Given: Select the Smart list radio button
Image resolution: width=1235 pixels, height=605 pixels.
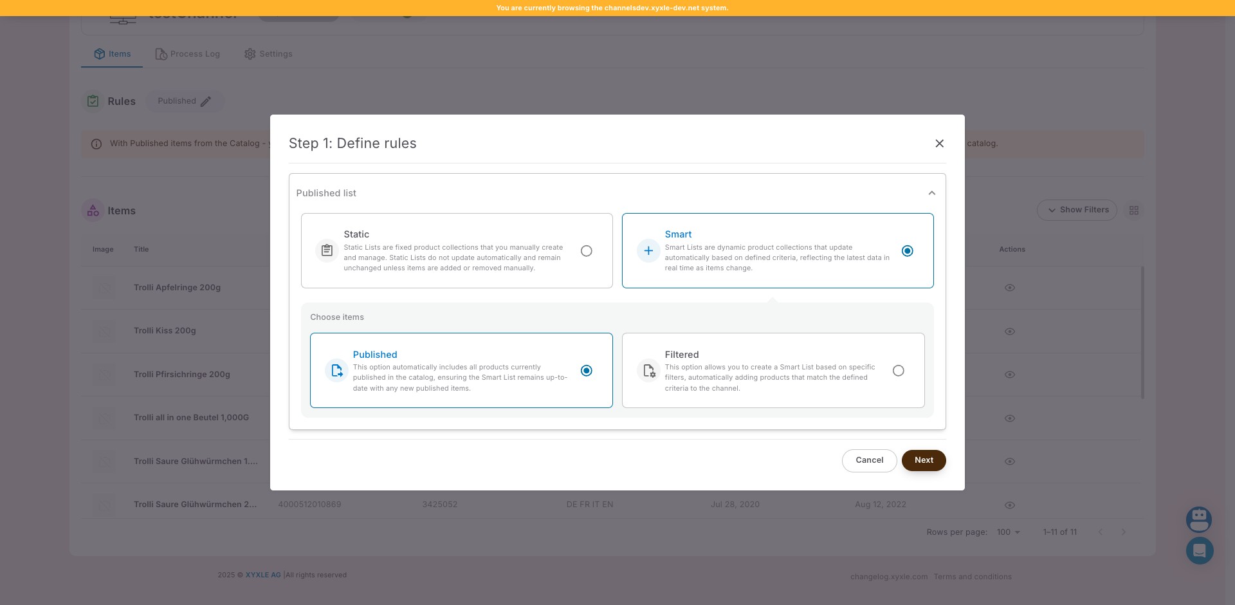Looking at the screenshot, I should pos(907,251).
